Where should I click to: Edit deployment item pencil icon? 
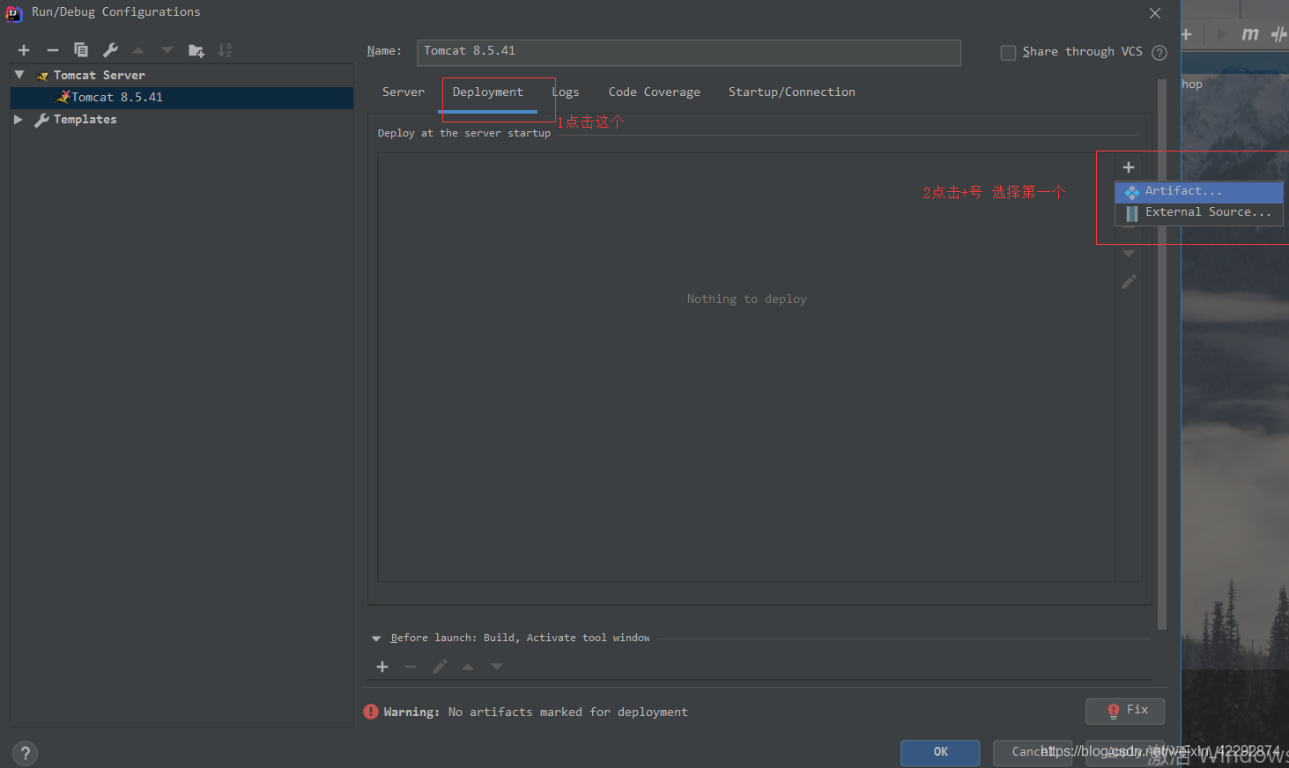coord(1129,282)
